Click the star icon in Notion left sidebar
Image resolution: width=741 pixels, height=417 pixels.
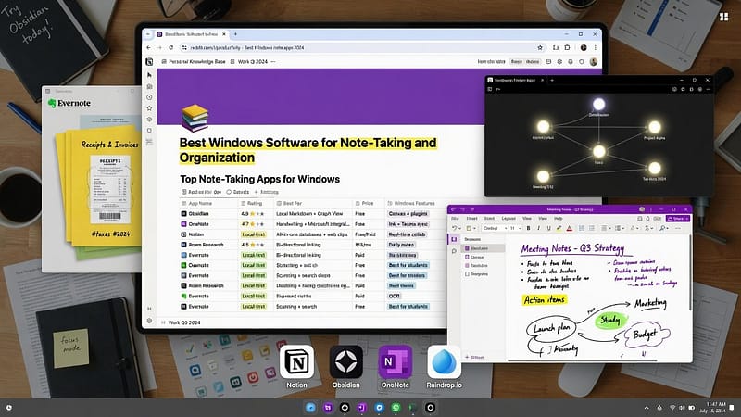149,108
